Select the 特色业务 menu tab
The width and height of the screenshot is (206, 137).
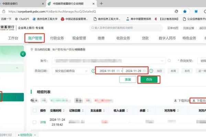[x=189, y=38]
